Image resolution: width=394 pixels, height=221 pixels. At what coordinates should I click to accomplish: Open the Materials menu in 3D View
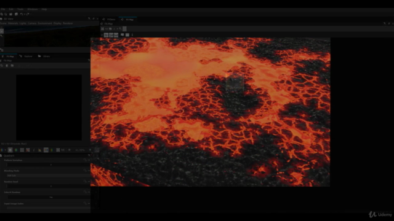pos(13,23)
